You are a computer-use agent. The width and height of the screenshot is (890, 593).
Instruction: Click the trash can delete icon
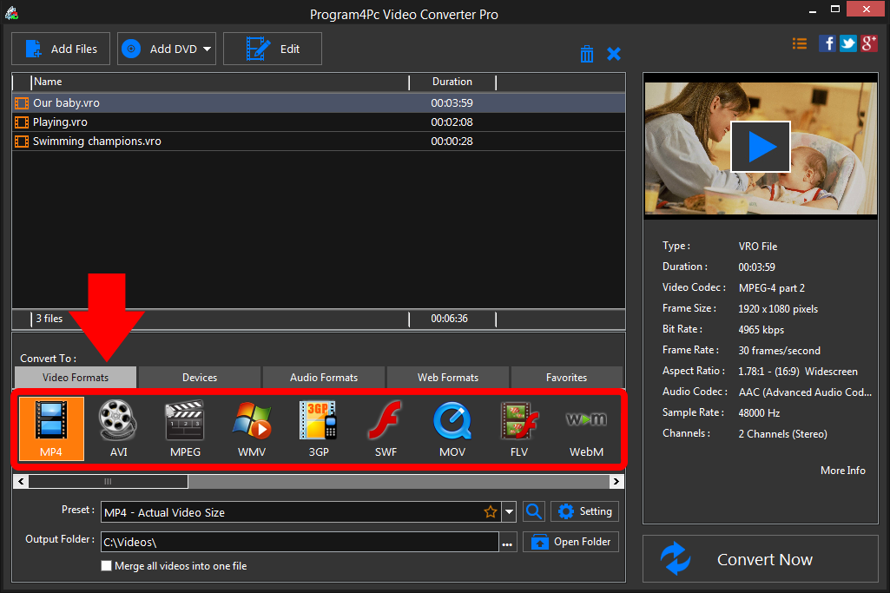[x=587, y=54]
